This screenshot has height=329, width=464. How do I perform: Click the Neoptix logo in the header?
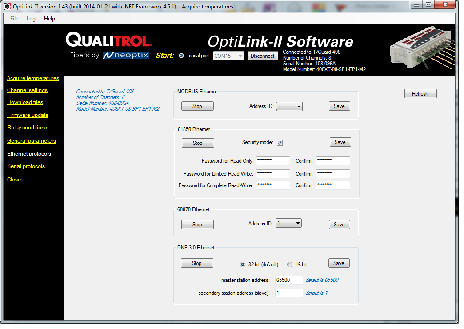coord(126,56)
